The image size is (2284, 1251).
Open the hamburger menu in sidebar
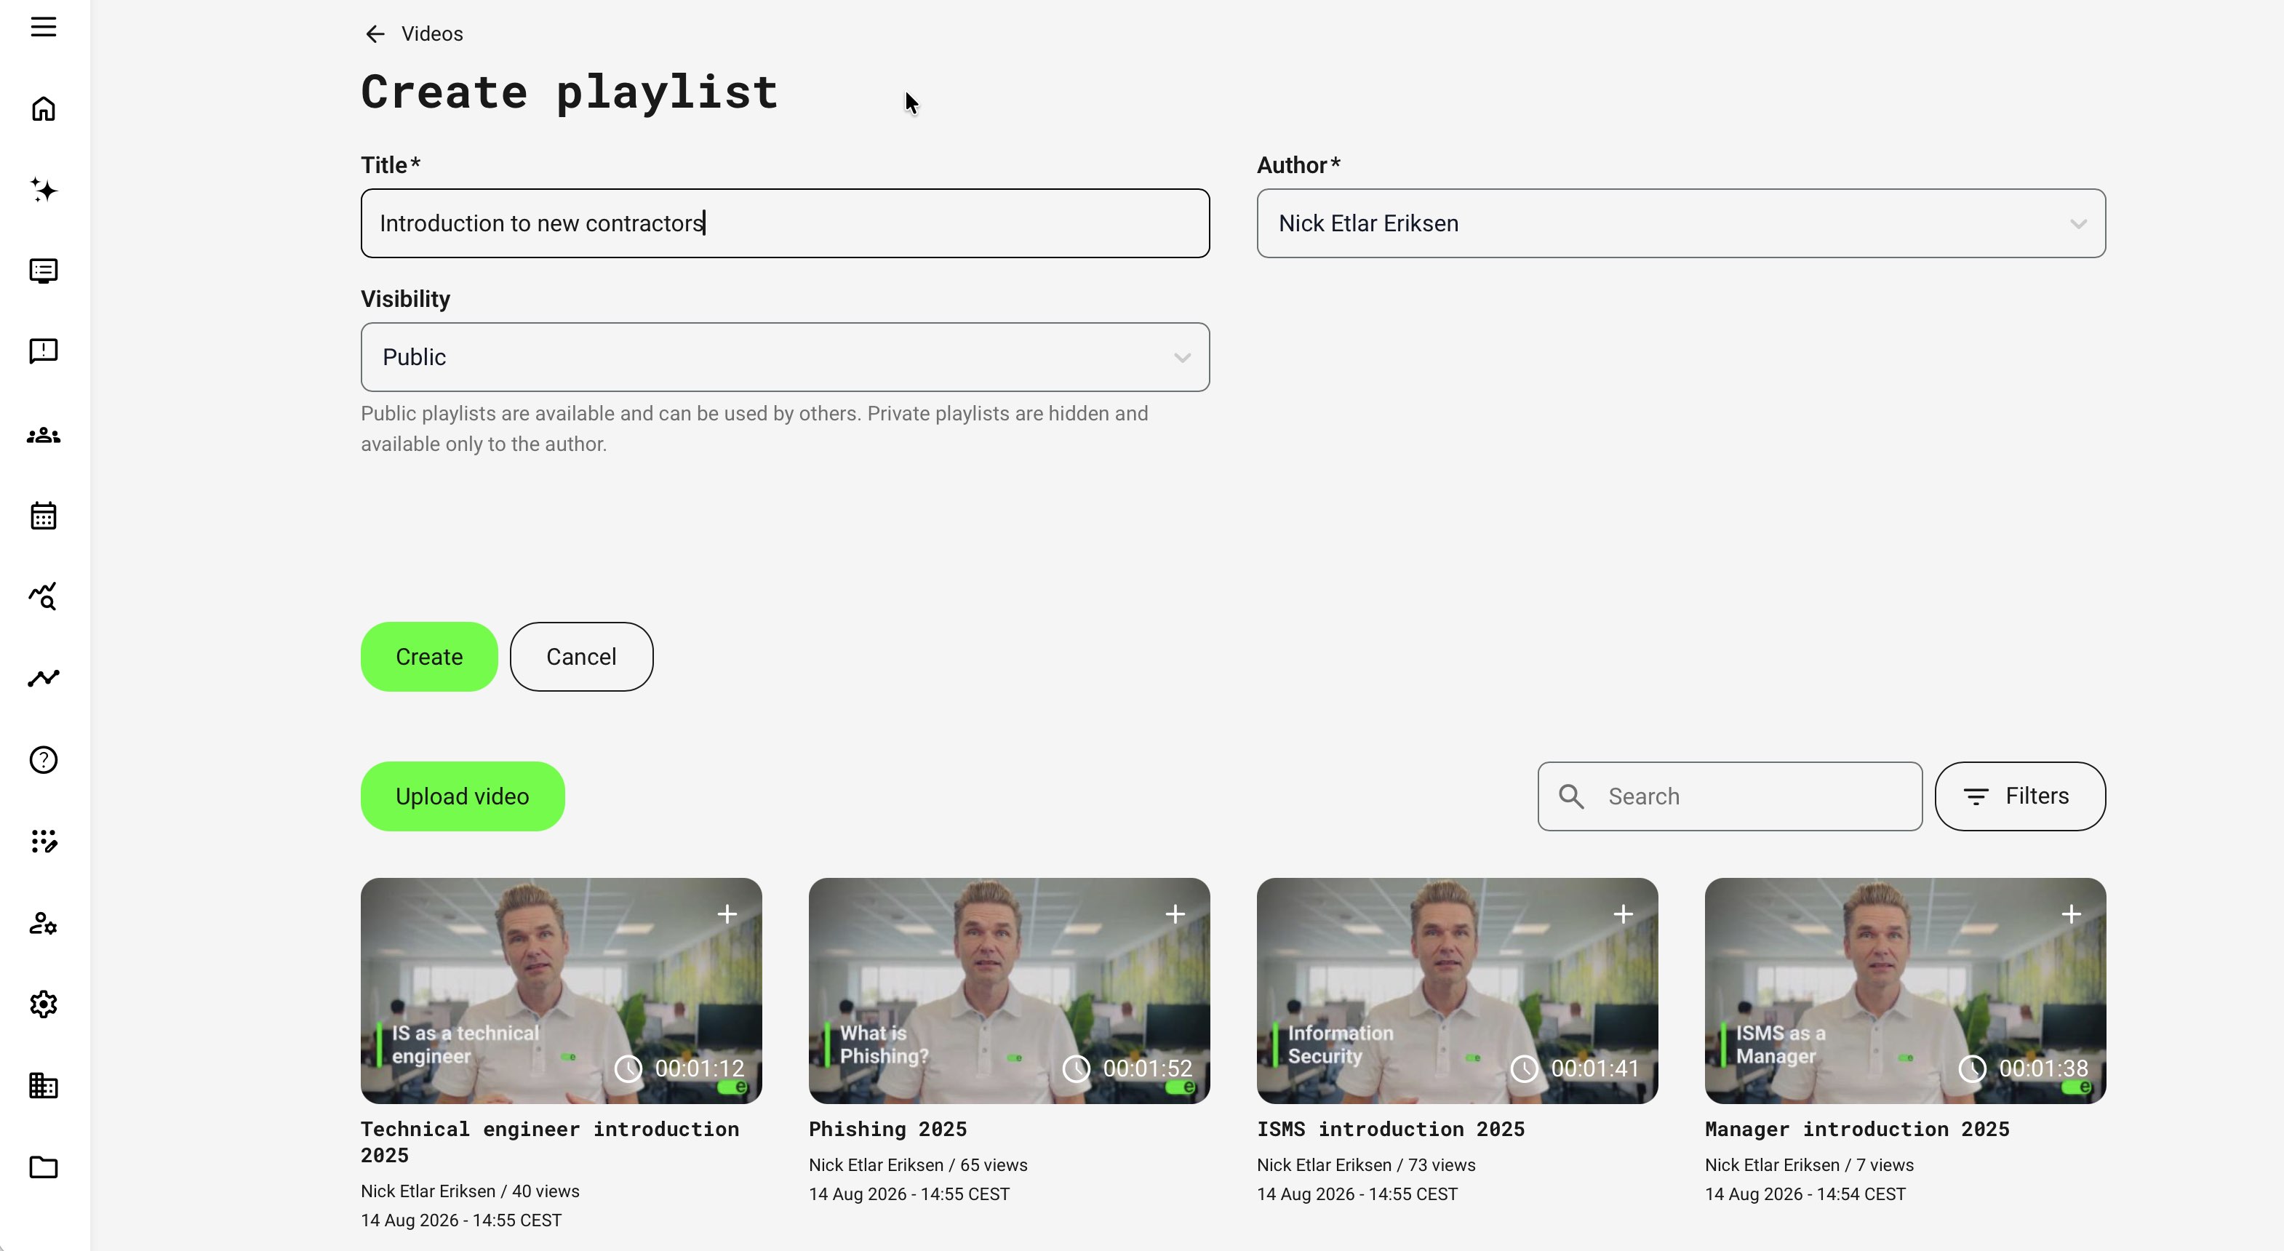(44, 27)
